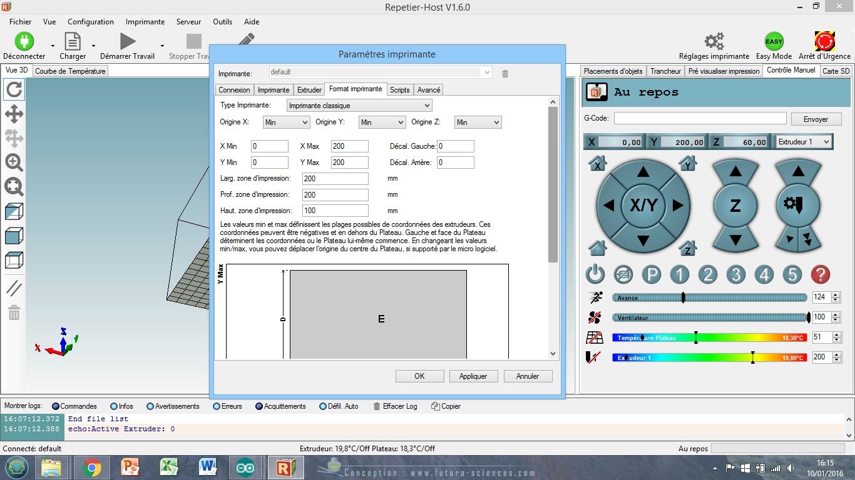Switch to the Extruder tab

(x=309, y=90)
